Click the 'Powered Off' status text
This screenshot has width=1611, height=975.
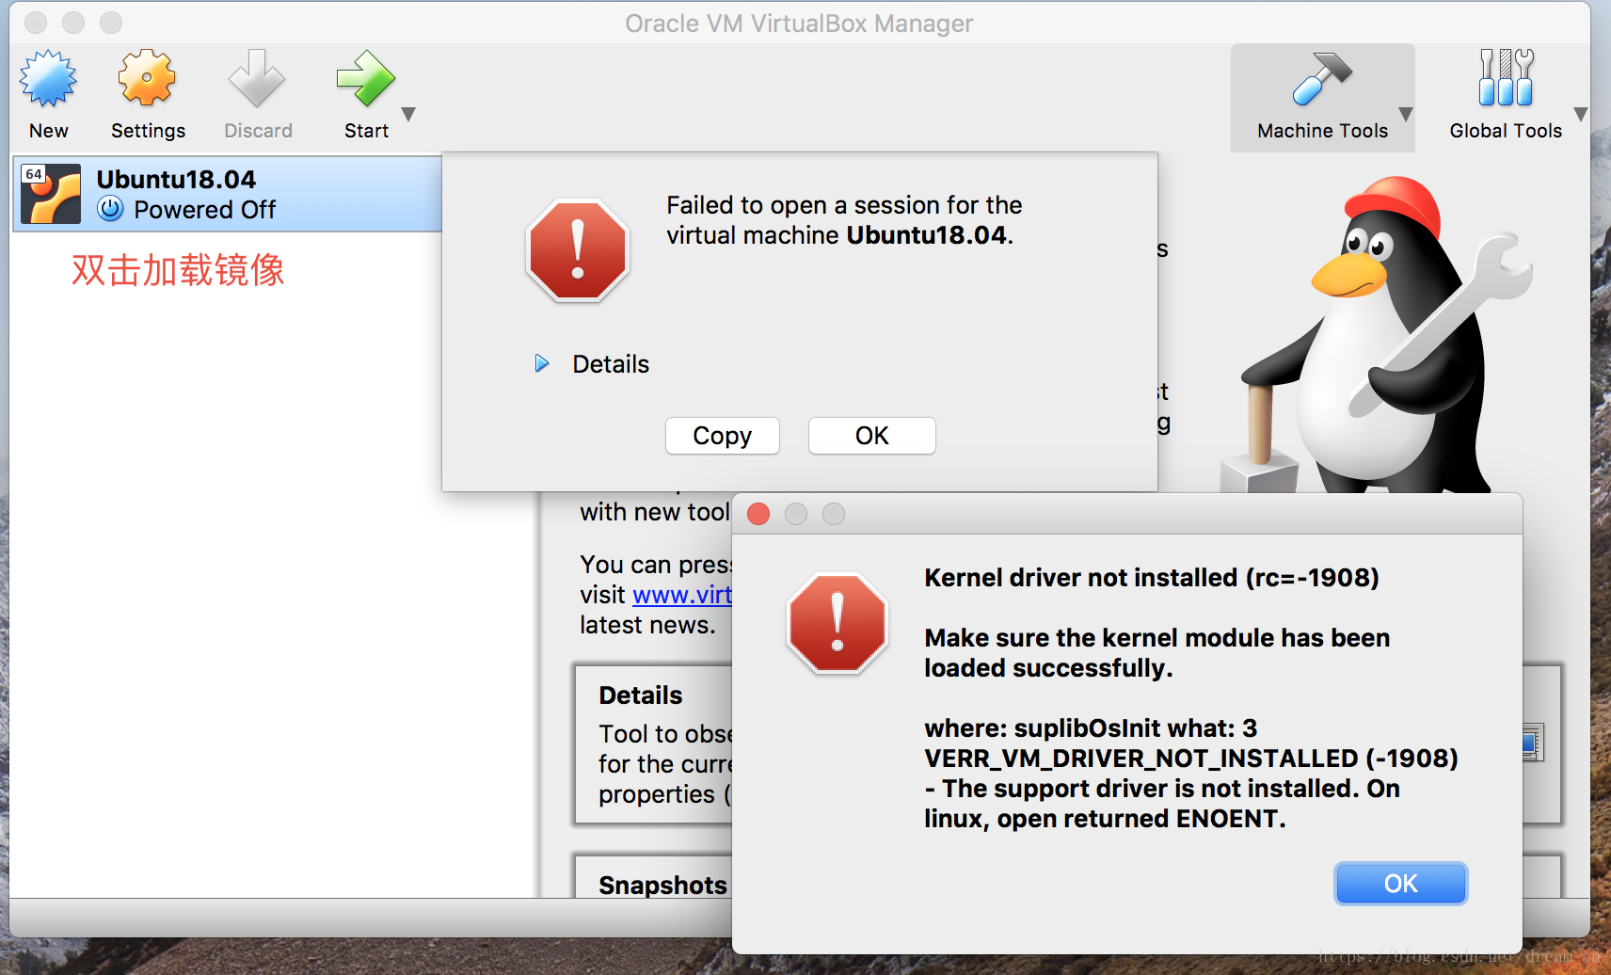point(205,210)
